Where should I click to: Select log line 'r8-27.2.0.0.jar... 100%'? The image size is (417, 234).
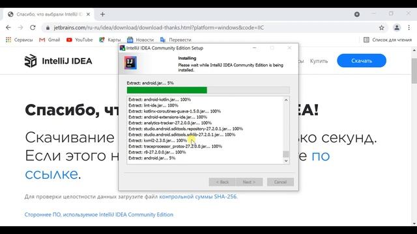click(x=157, y=152)
